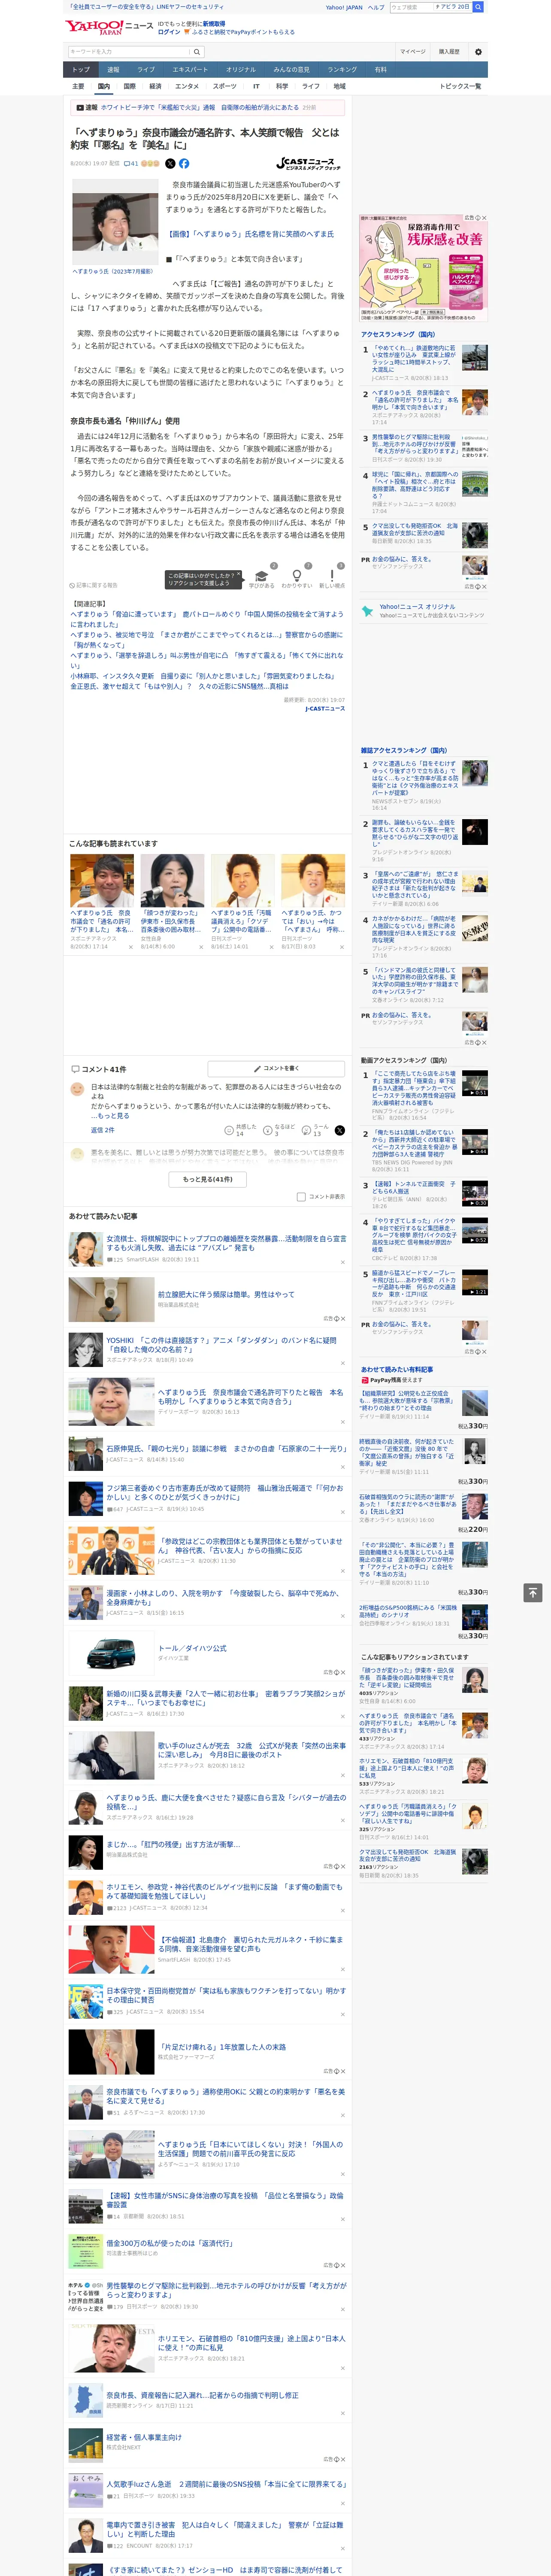
Task: Open paid article priced 税込220円
Action: (x=408, y=1505)
